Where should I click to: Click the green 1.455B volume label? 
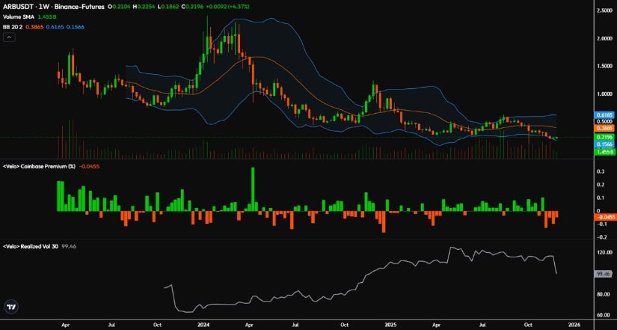604,151
